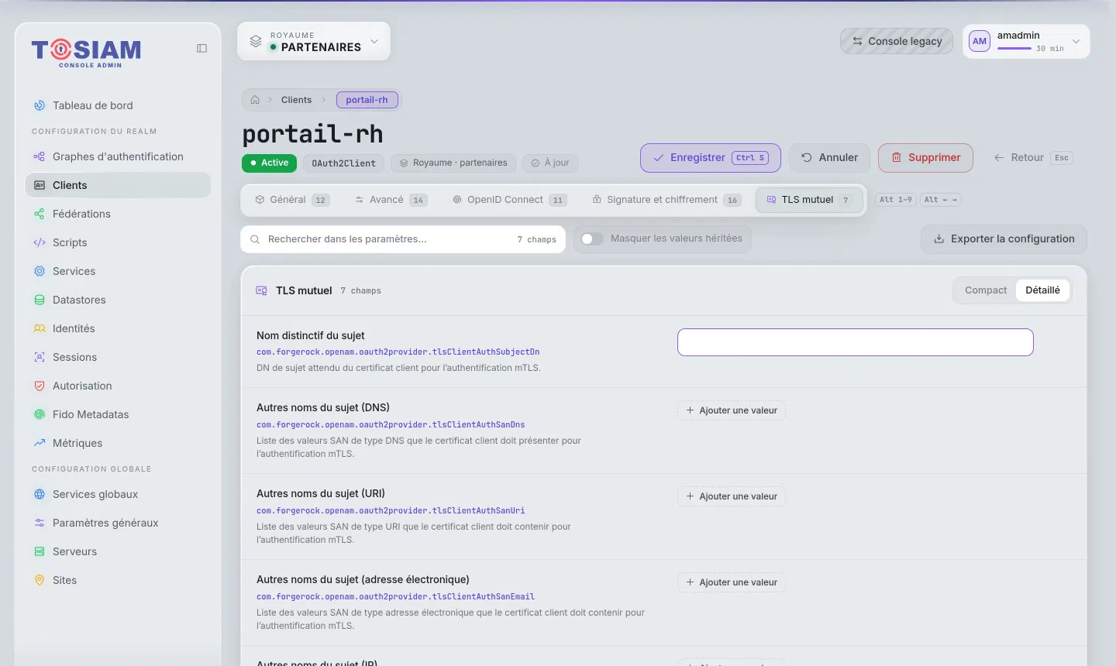1116x666 pixels.
Task: View Sessions page
Action: [x=118, y=357]
